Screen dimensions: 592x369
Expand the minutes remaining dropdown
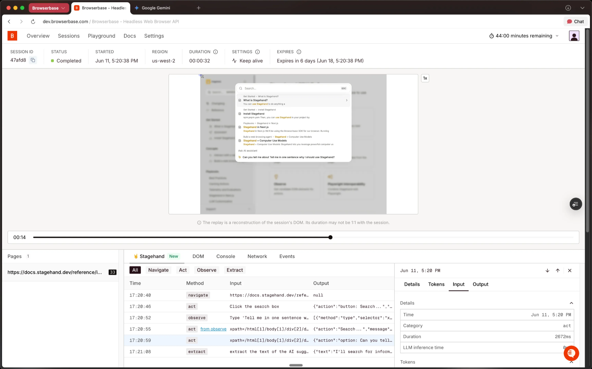coord(557,36)
